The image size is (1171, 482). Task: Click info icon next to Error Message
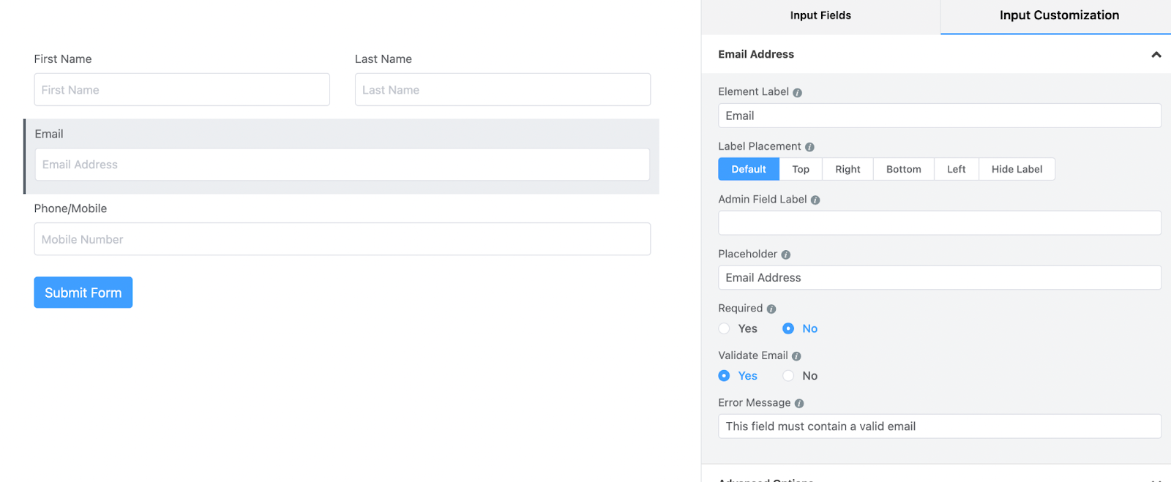[x=799, y=404]
